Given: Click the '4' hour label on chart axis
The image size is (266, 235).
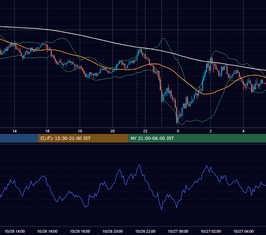Looking at the screenshot, I should click(243, 131).
